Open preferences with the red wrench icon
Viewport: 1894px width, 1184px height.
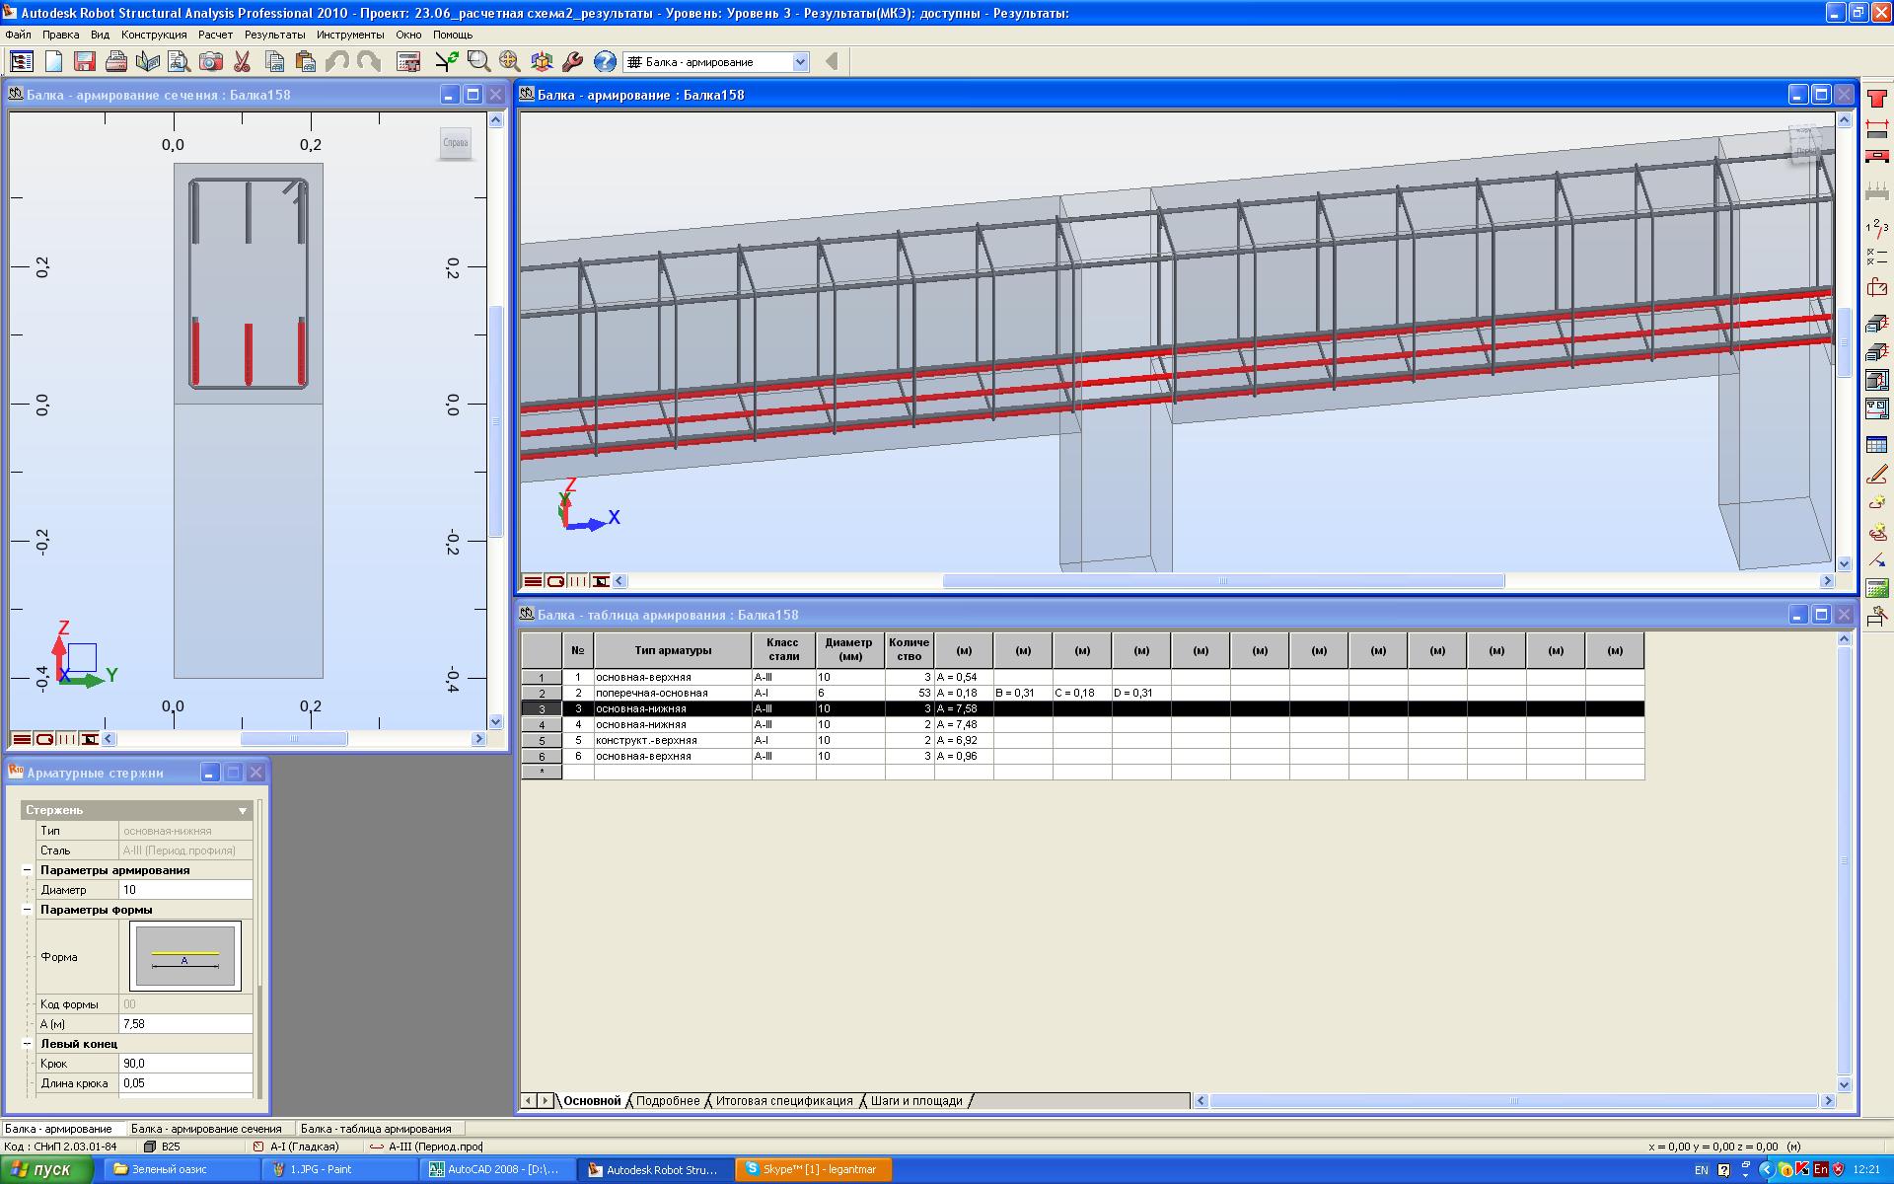[573, 62]
